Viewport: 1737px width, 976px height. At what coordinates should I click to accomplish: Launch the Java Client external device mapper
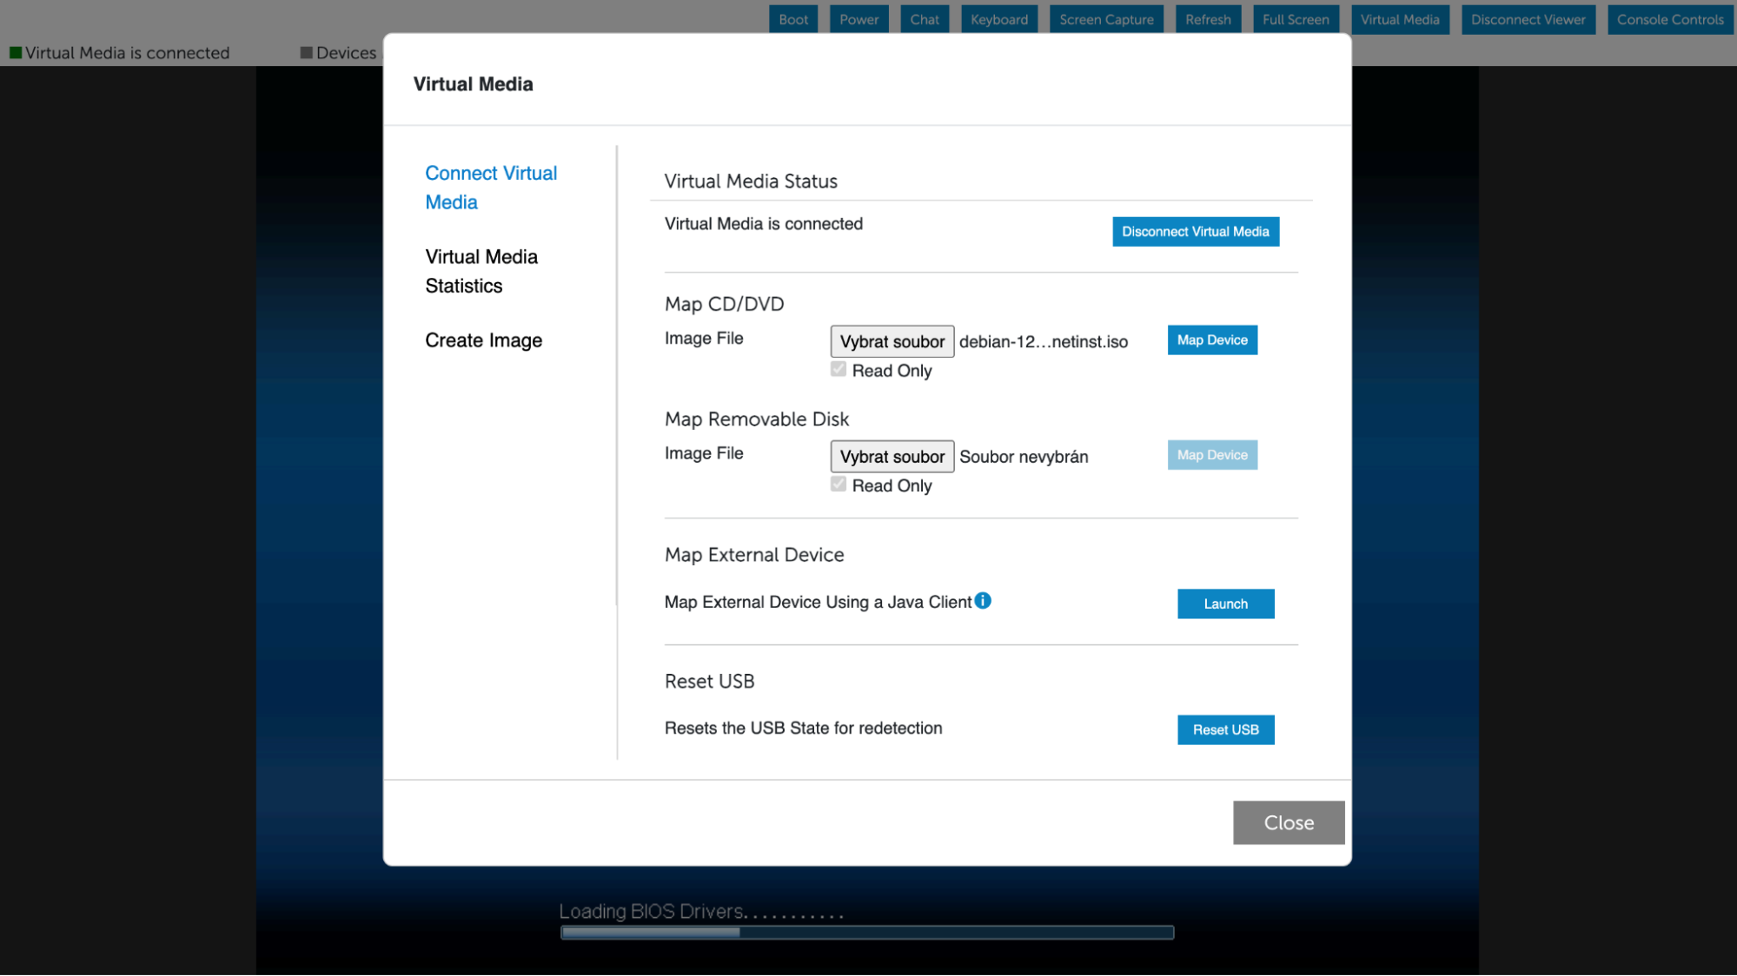click(x=1225, y=603)
